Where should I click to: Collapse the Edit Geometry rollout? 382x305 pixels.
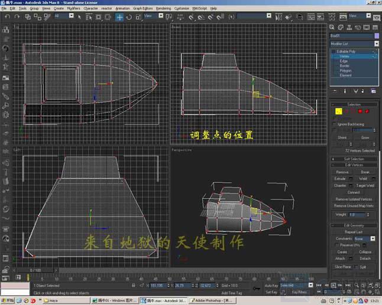(354, 225)
